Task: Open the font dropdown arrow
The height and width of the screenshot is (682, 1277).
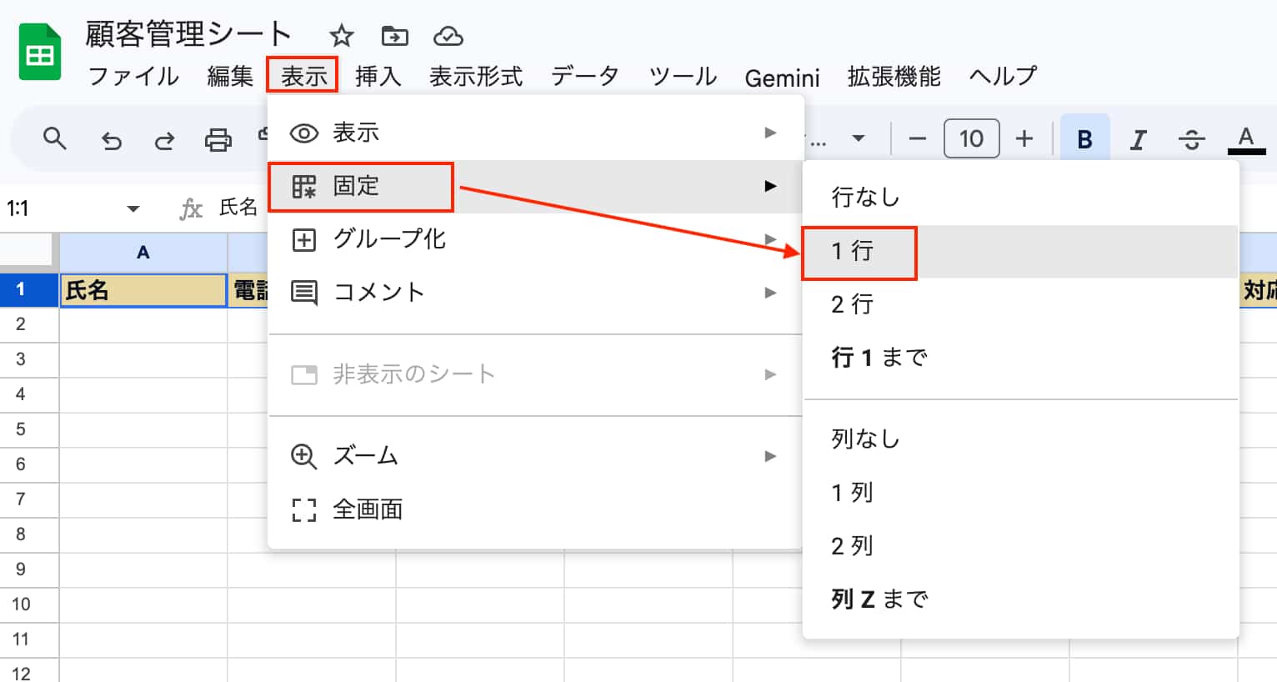Action: pyautogui.click(x=859, y=138)
